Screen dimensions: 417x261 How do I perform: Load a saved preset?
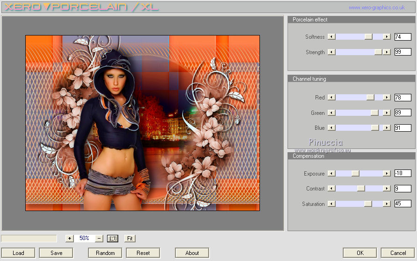(x=19, y=253)
